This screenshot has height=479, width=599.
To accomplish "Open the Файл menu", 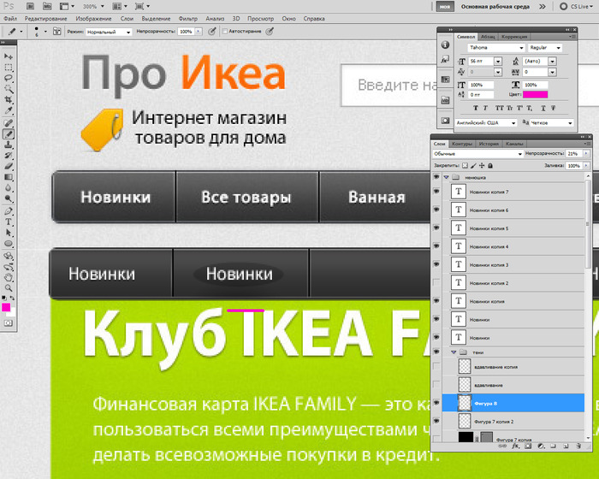I will (x=10, y=18).
